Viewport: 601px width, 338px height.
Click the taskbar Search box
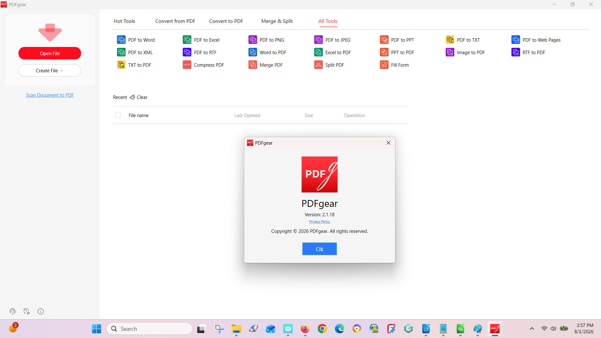(150, 329)
